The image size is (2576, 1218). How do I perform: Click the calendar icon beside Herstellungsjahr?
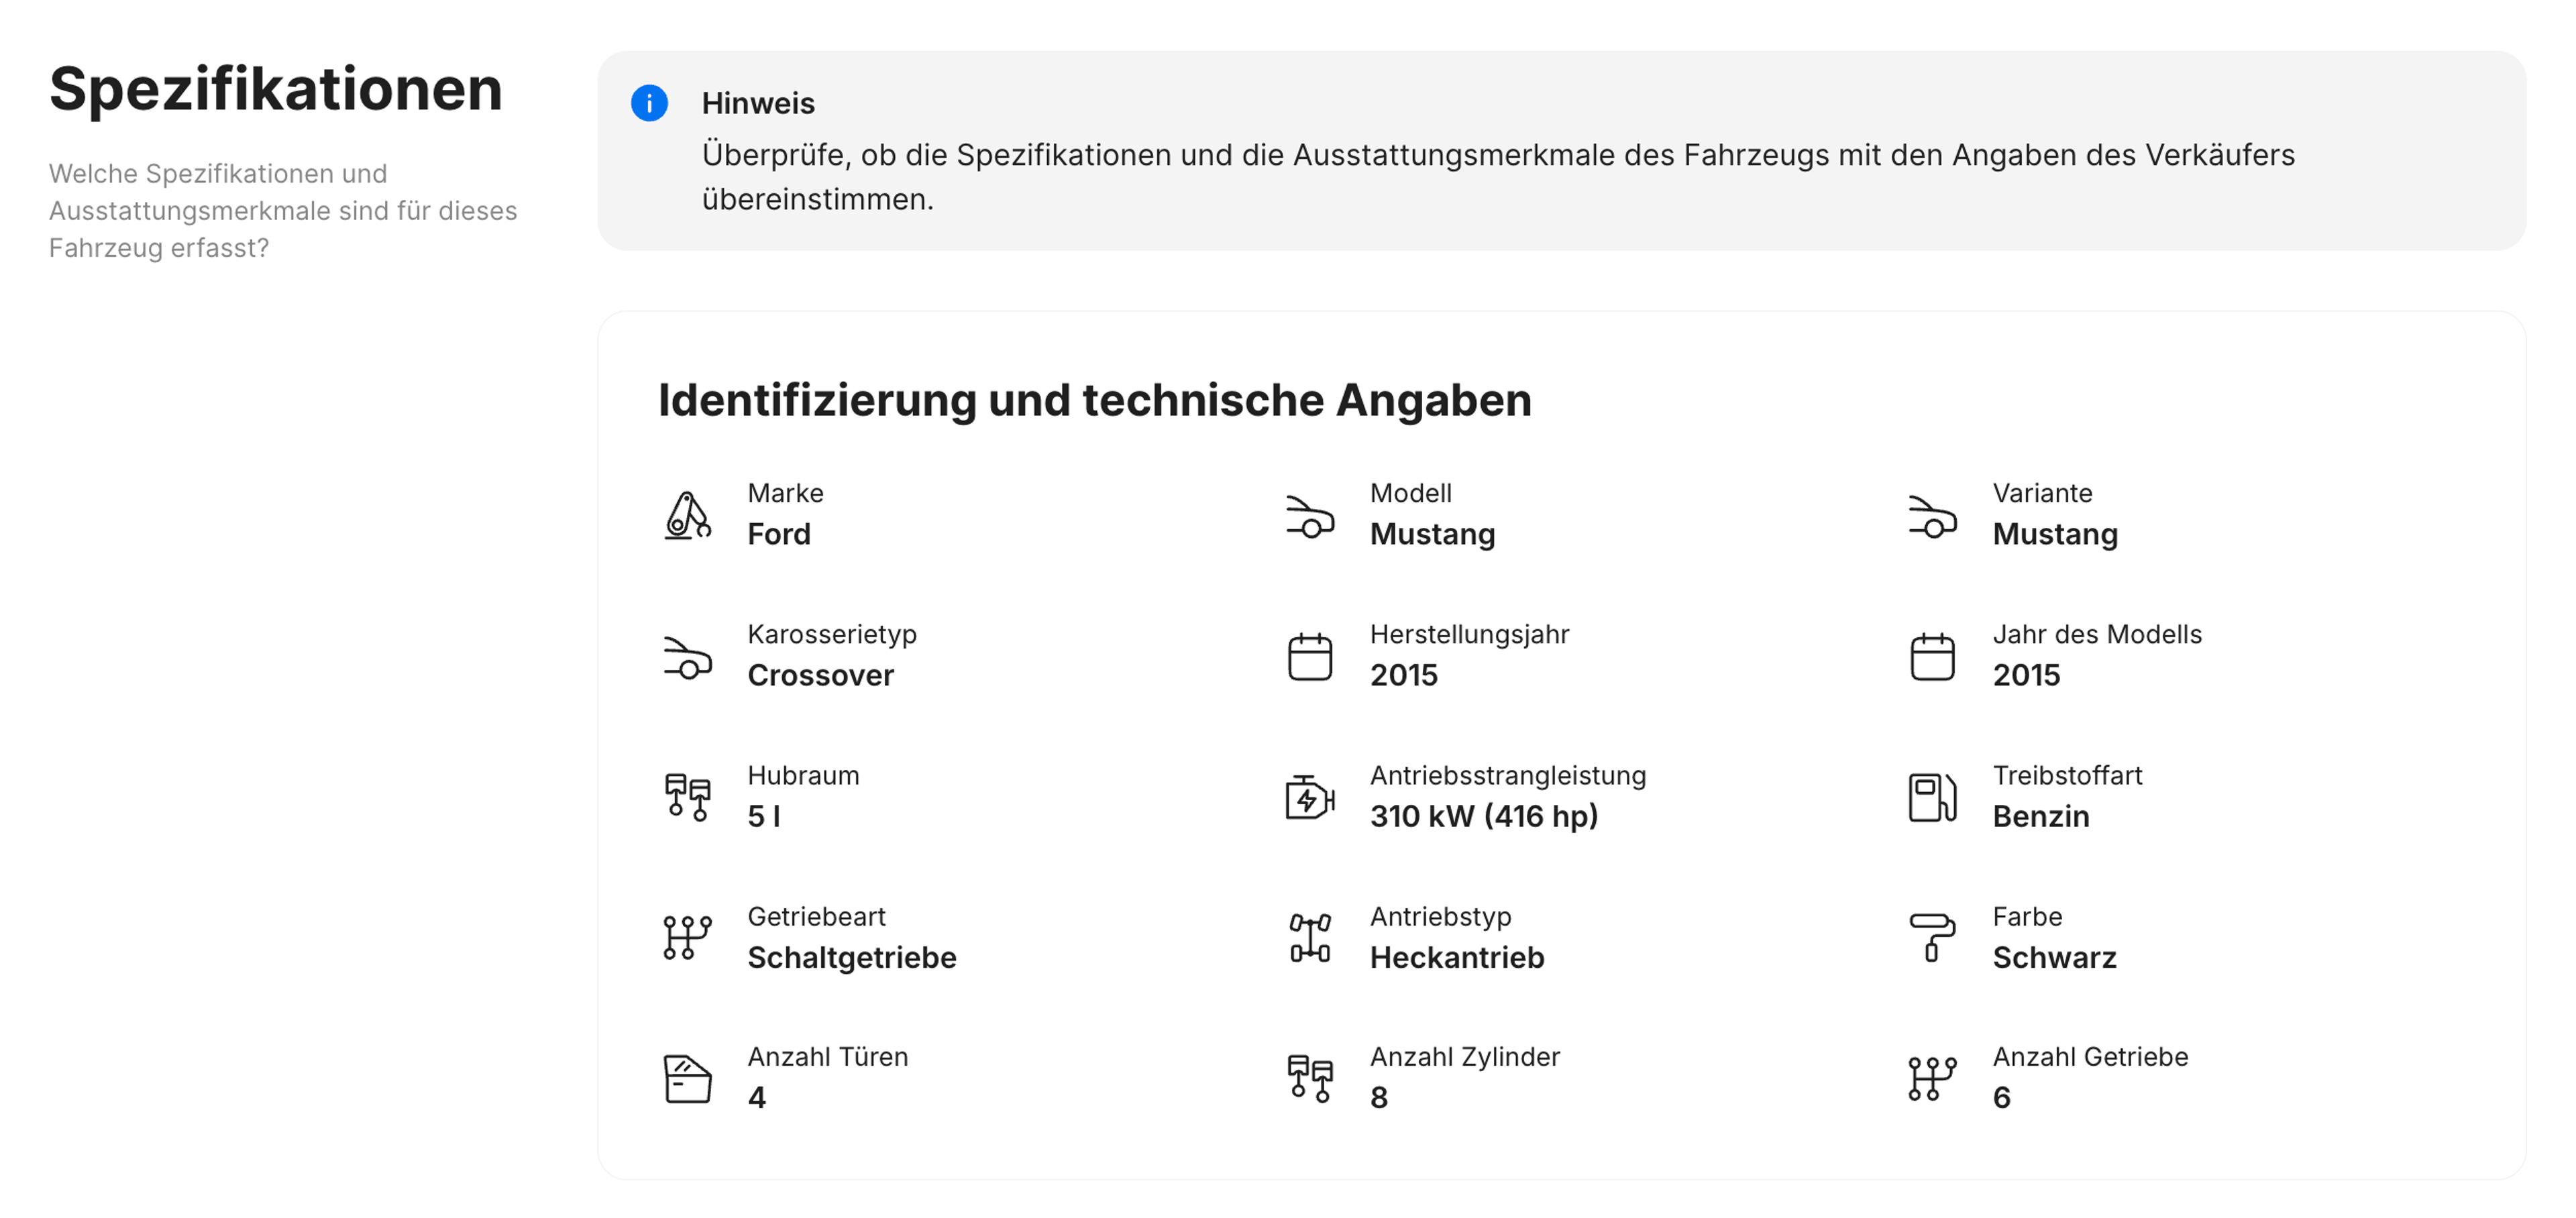[x=1310, y=657]
